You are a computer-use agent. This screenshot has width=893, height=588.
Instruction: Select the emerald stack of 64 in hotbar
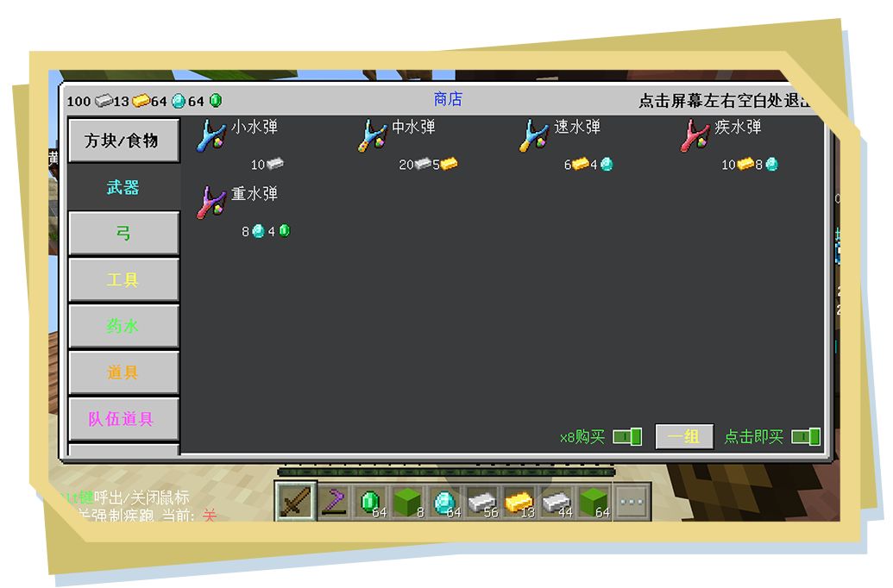click(x=371, y=502)
